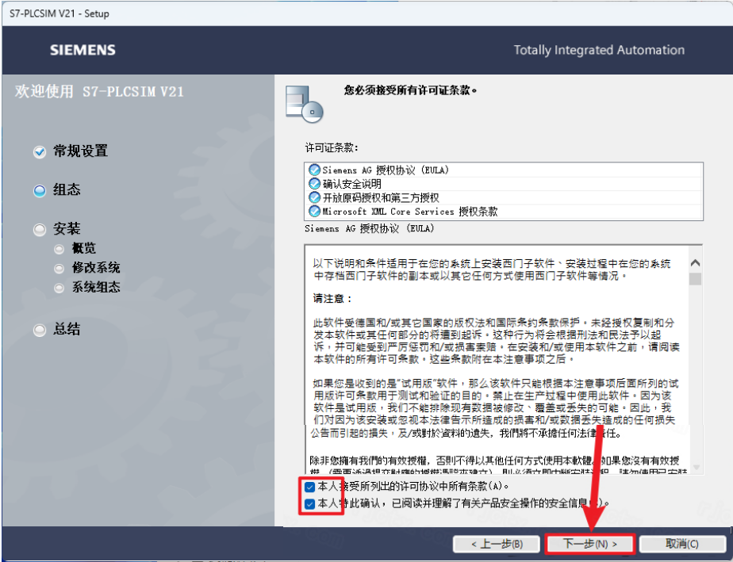The width and height of the screenshot is (733, 562).
Task: Click the SIEMENS logo in header
Action: point(83,50)
